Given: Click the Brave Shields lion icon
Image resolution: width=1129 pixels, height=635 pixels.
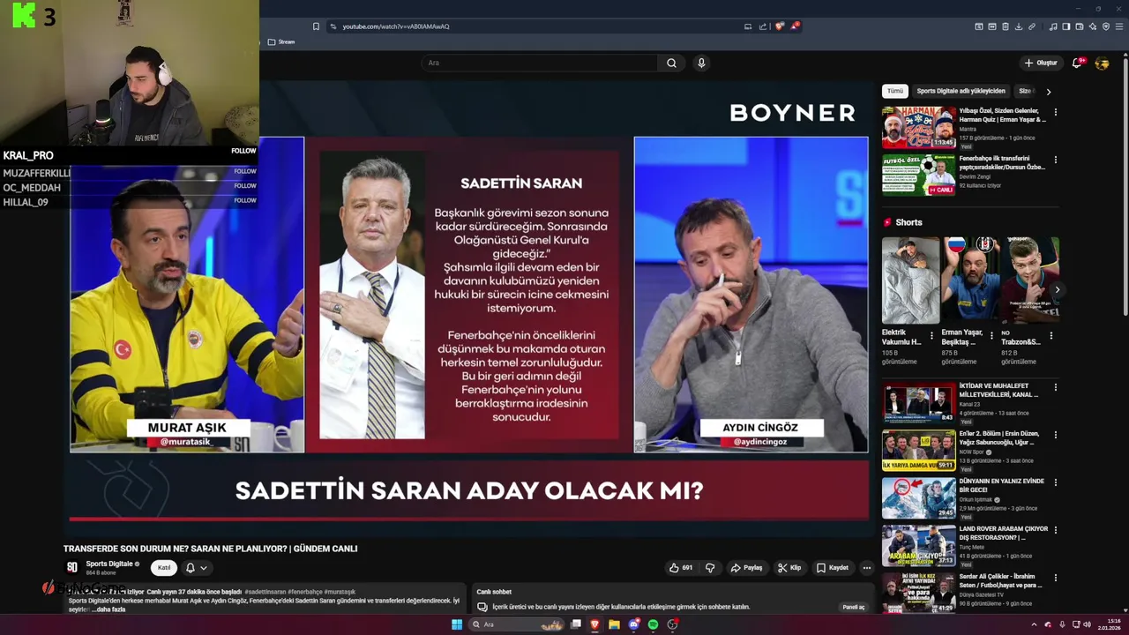Looking at the screenshot, I should point(779,26).
